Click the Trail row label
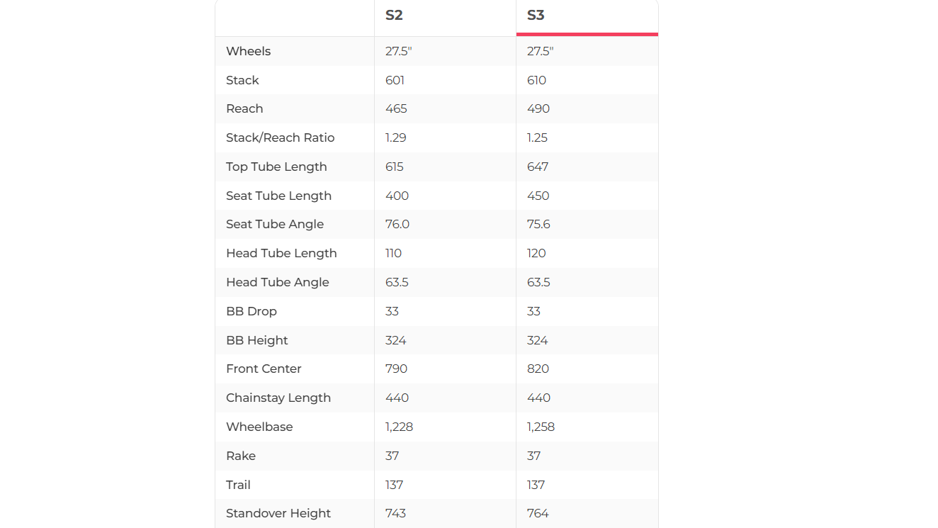 coord(238,485)
